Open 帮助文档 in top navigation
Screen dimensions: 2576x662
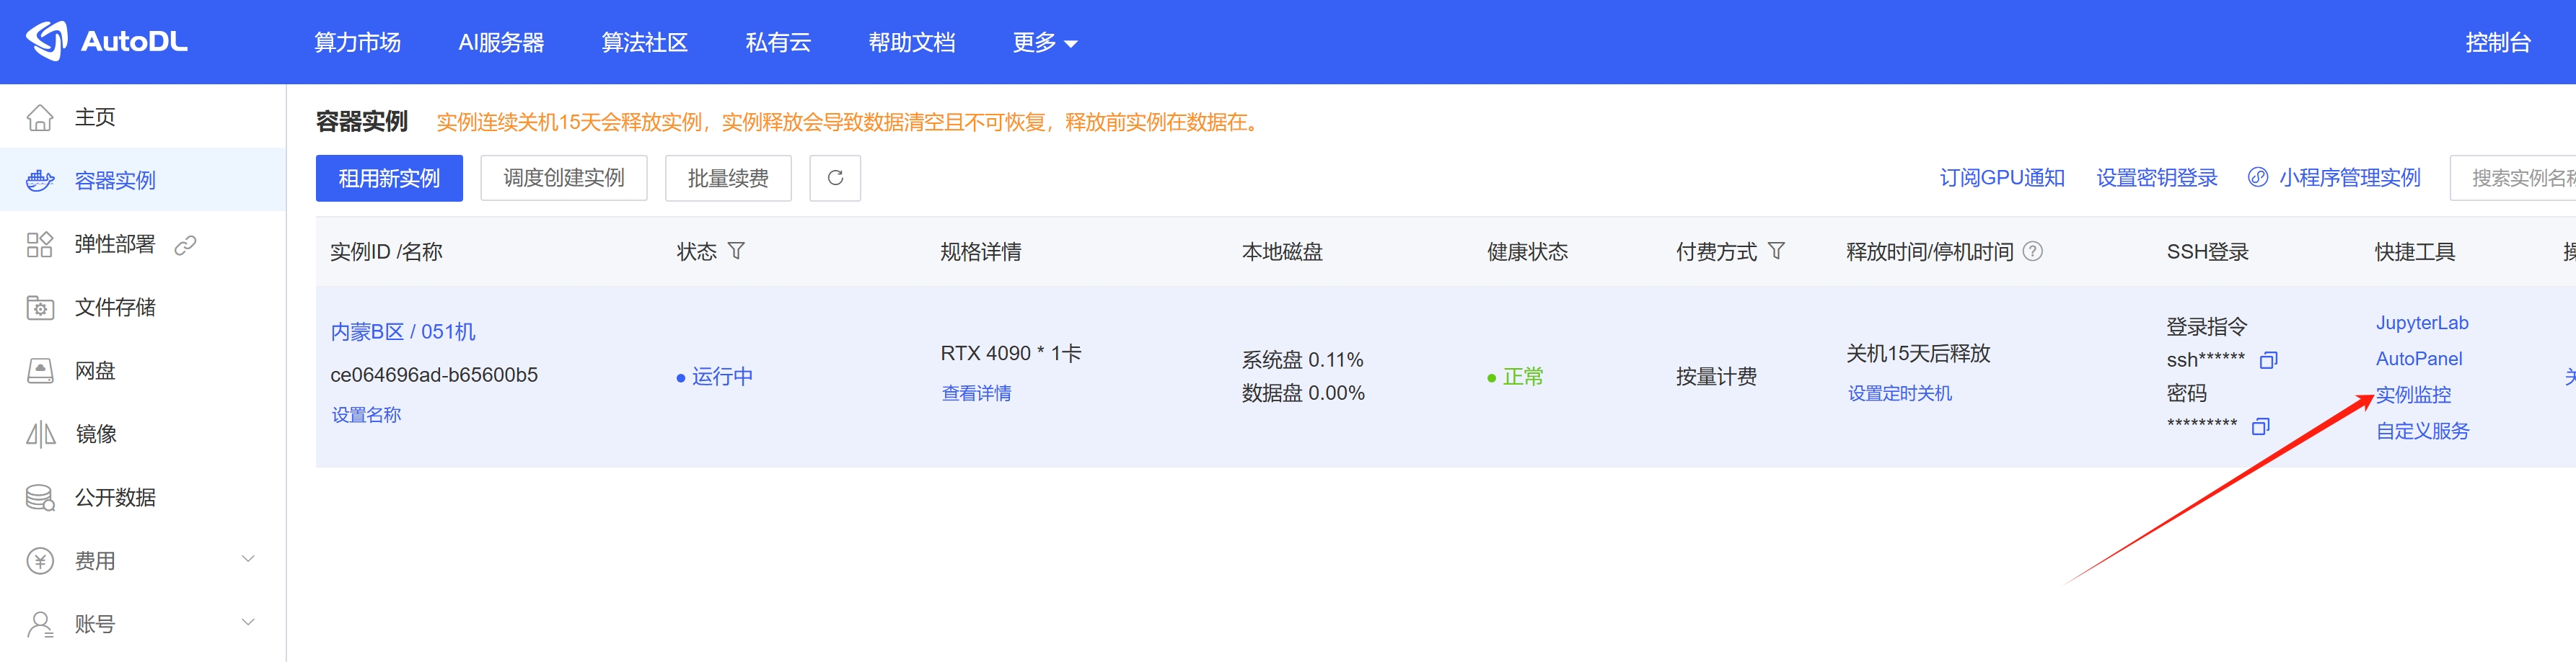tap(911, 43)
